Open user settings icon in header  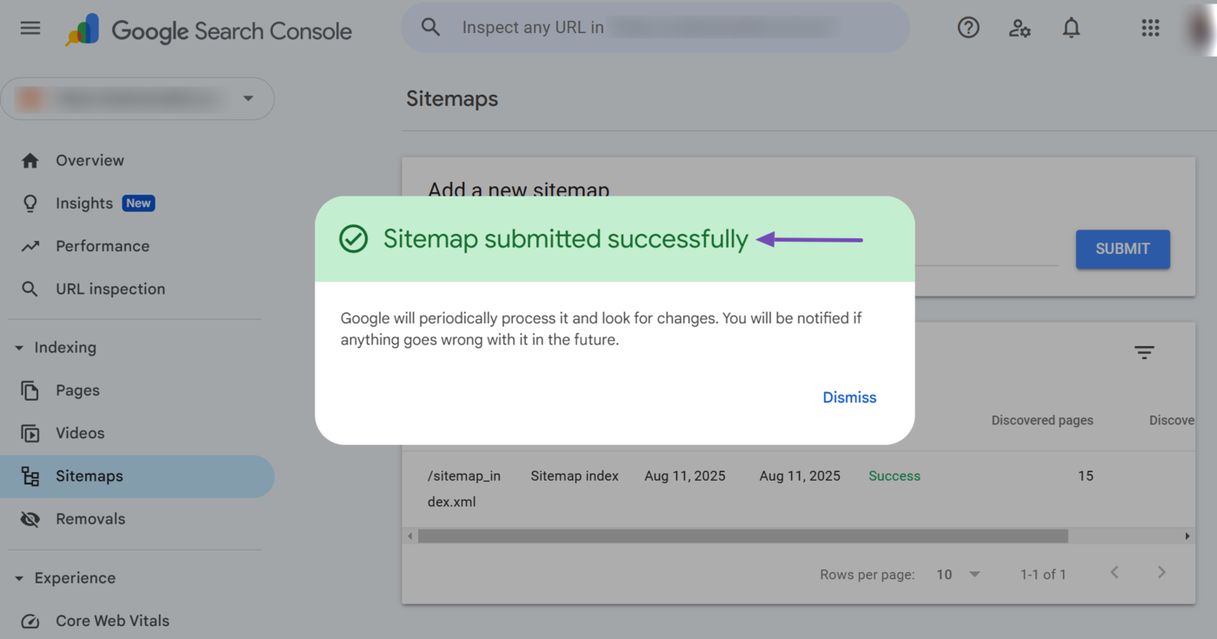(1020, 28)
